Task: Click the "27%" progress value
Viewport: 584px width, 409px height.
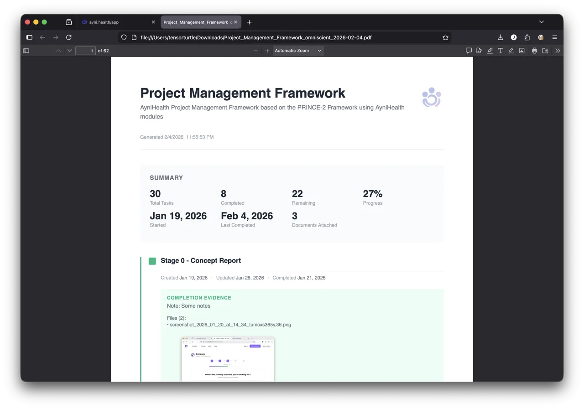Action: [373, 194]
